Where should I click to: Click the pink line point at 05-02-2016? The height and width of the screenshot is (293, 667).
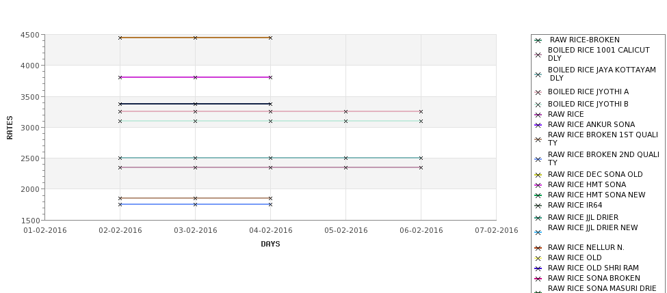tap(346, 112)
